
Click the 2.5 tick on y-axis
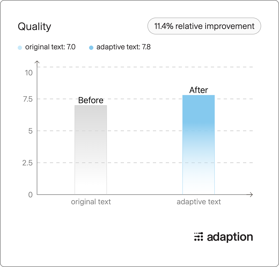(x=27, y=163)
